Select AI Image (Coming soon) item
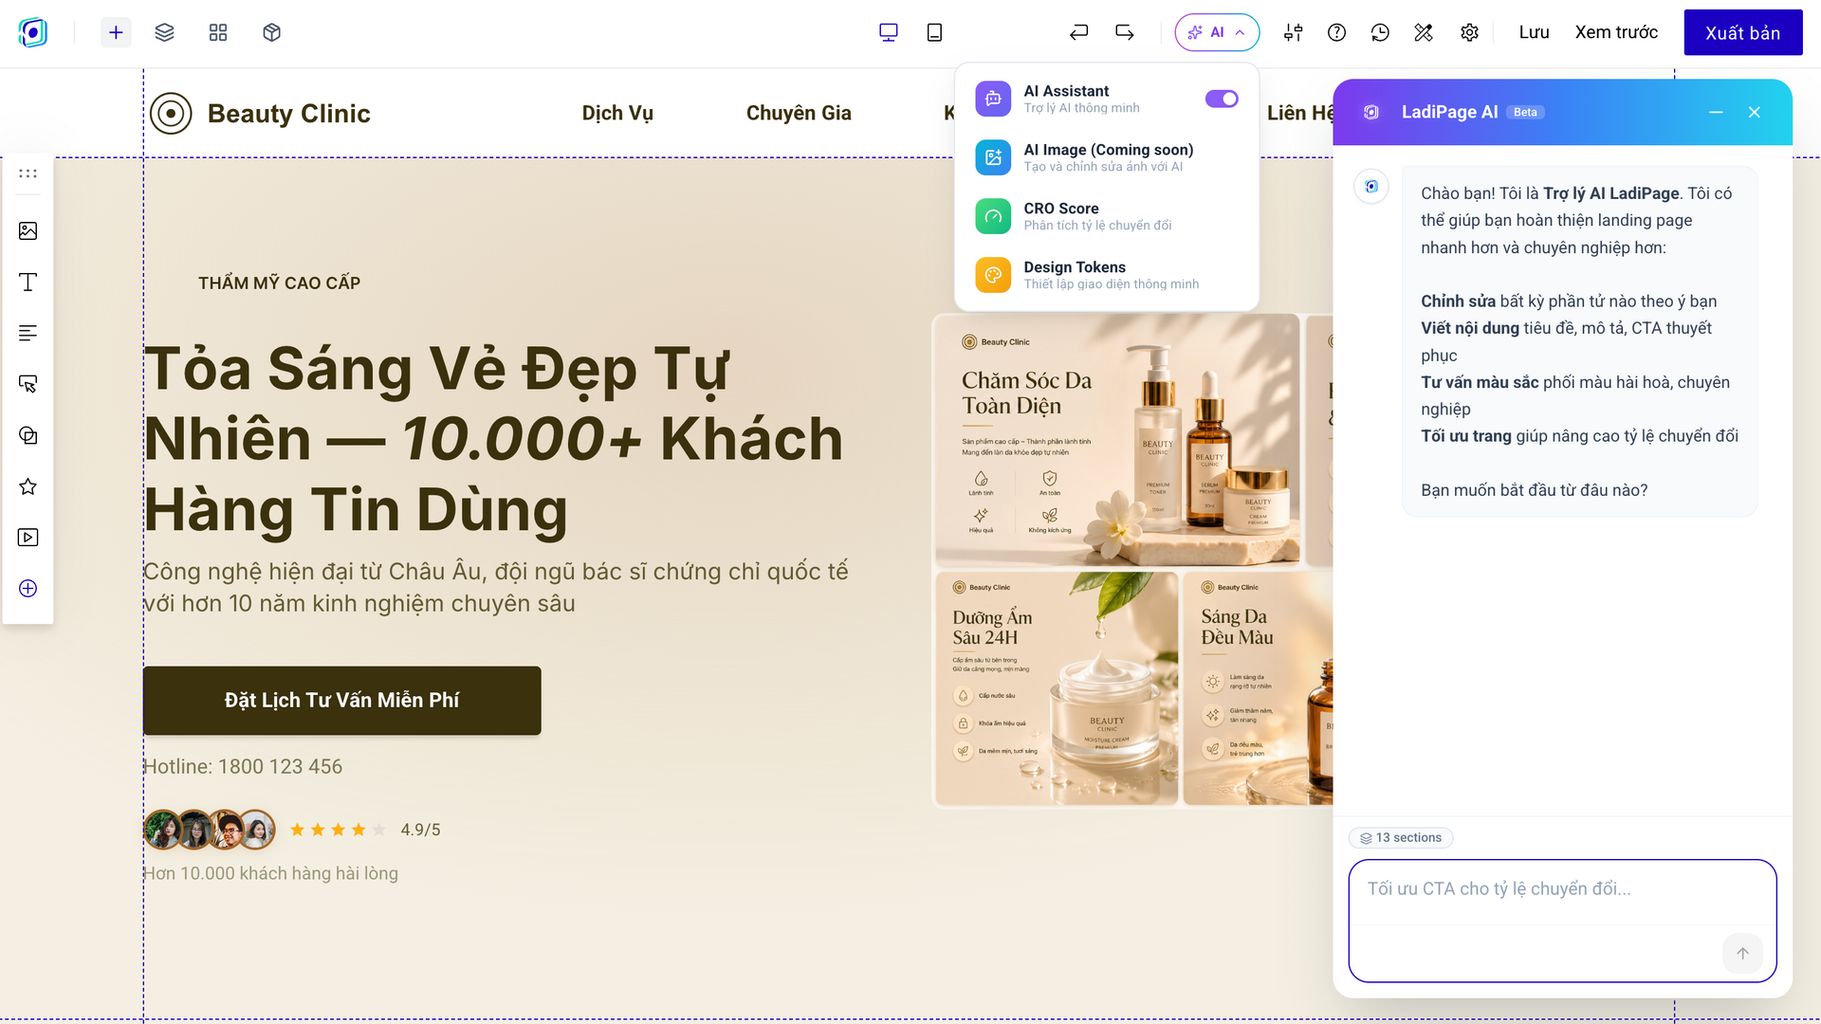This screenshot has width=1821, height=1024. pos(1107,157)
